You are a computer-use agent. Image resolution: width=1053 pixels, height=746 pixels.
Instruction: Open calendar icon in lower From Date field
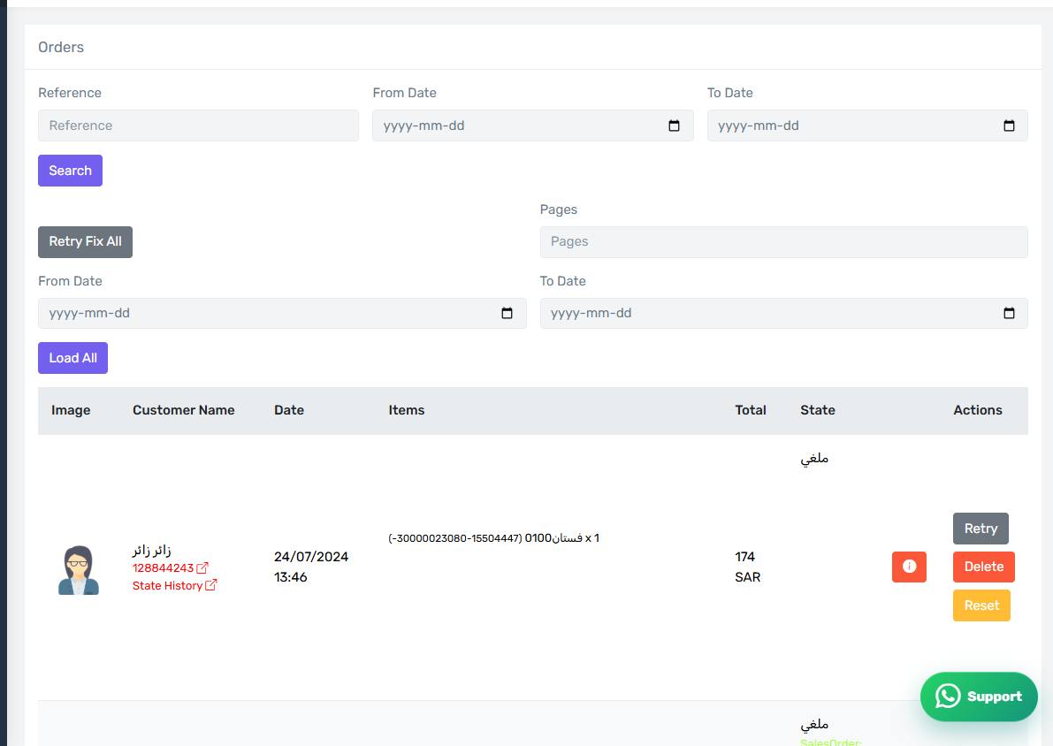pos(507,313)
